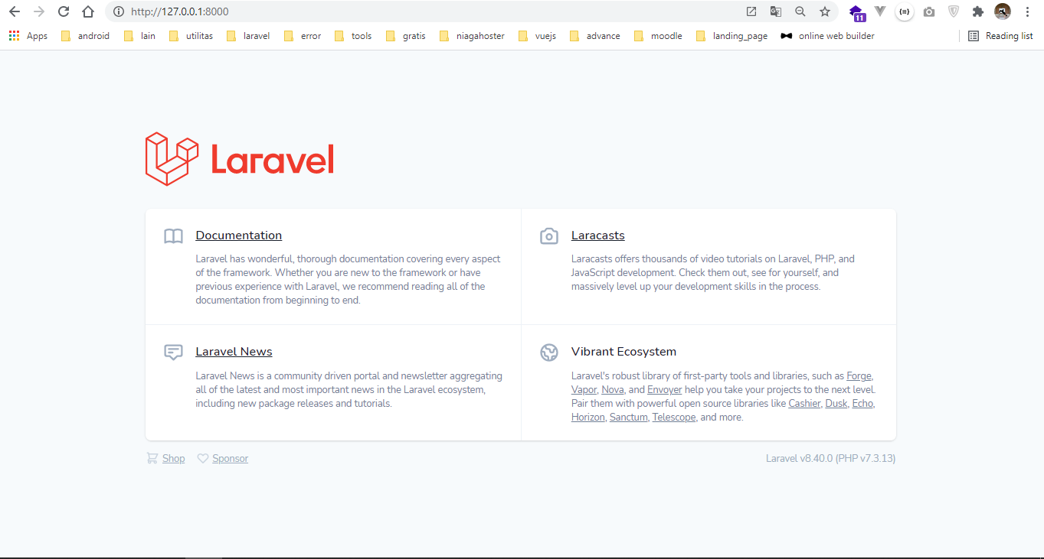The height and width of the screenshot is (559, 1044).
Task: Go to the browser home icon
Action: 88,11
